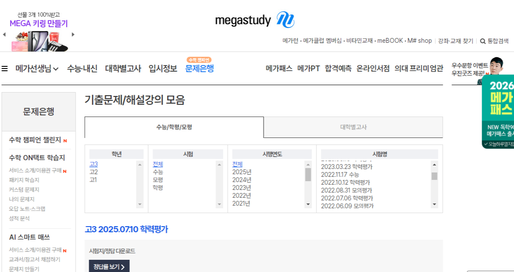The width and height of the screenshot is (514, 272).
Task: Select 2022.08.31 모의평가 exam
Action: [x=347, y=190]
